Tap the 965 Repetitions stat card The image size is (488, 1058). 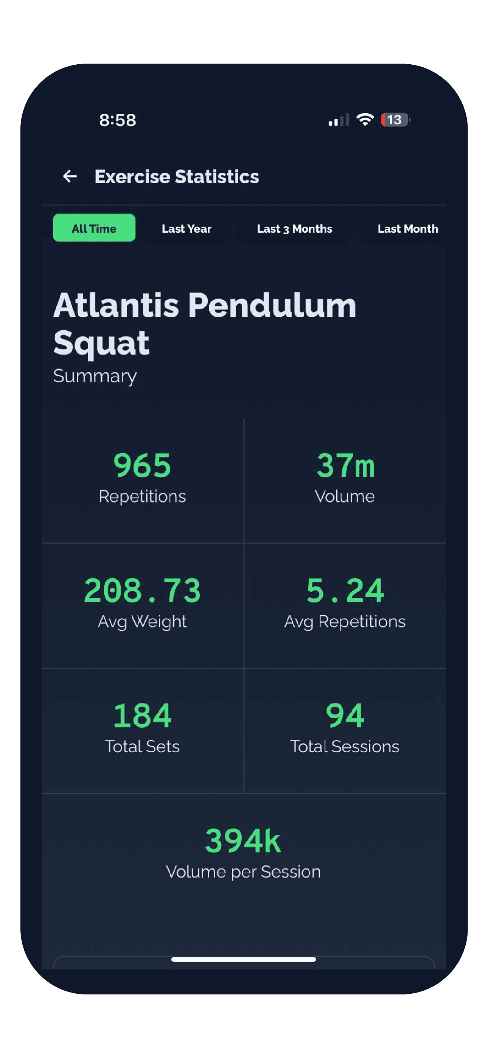143,481
